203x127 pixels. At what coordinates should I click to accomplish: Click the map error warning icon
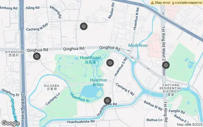153,3
